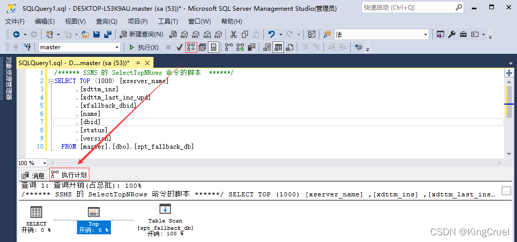Click the navigate back arrow icon

click(x=16, y=34)
